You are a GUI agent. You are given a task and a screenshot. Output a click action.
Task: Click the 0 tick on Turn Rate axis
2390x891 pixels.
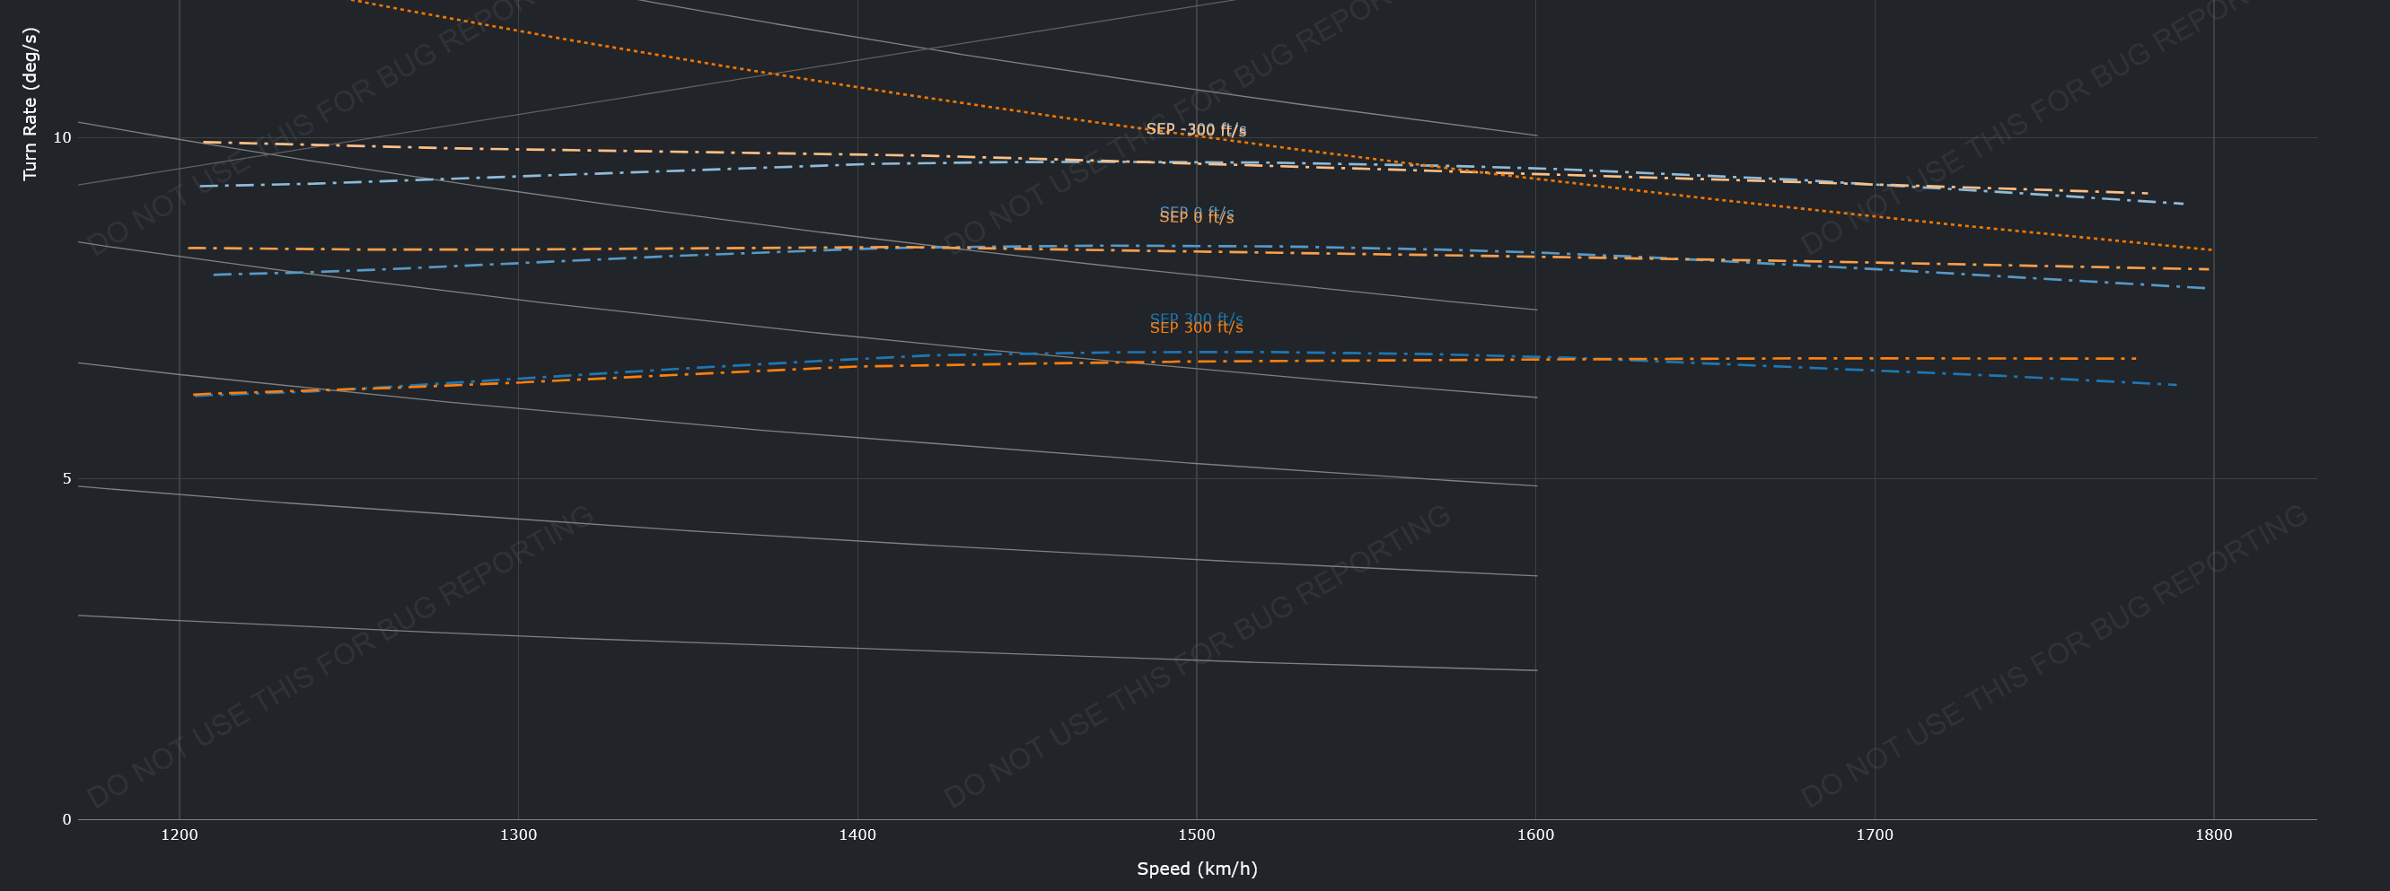click(x=66, y=819)
